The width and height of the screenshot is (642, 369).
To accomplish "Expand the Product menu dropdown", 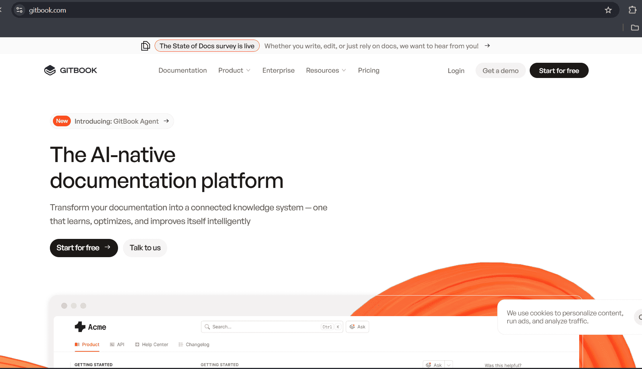I will click(x=234, y=70).
